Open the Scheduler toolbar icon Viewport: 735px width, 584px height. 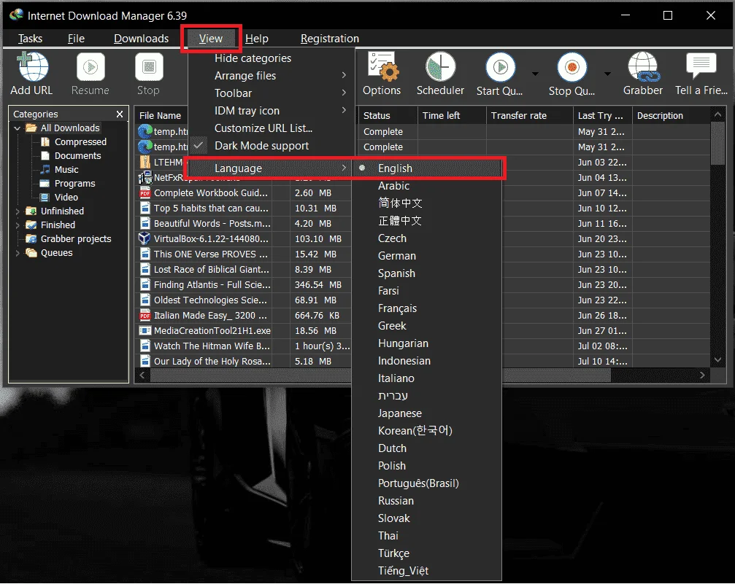[x=440, y=67]
